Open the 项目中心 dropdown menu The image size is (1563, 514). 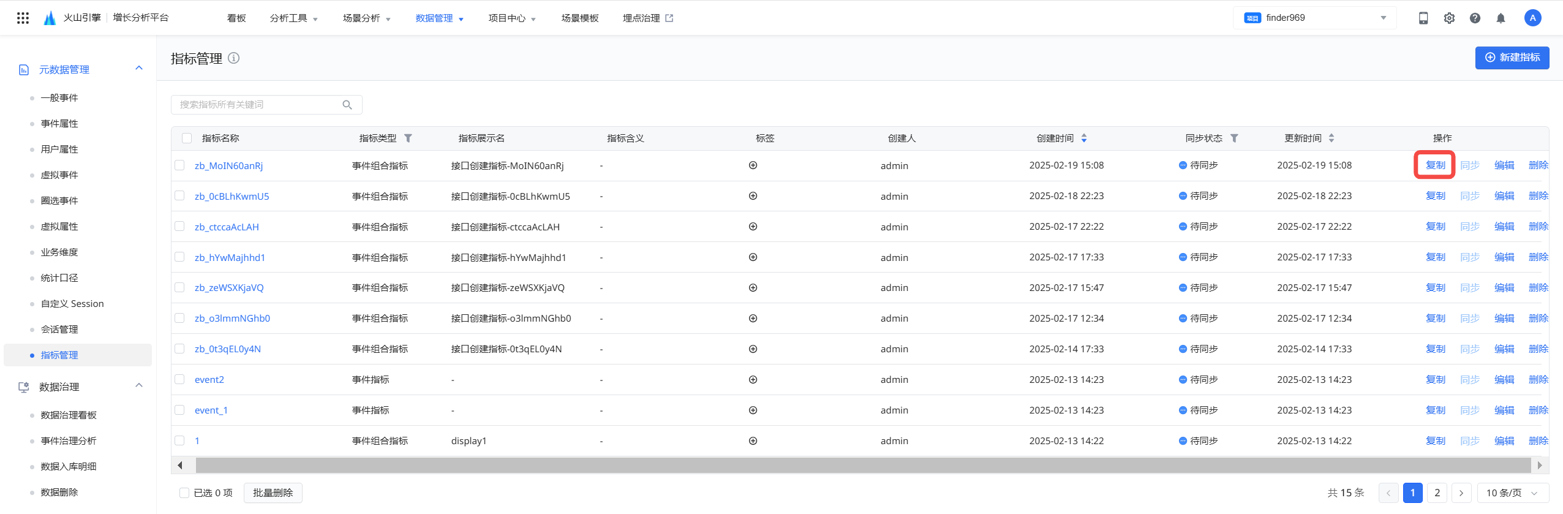pos(513,18)
